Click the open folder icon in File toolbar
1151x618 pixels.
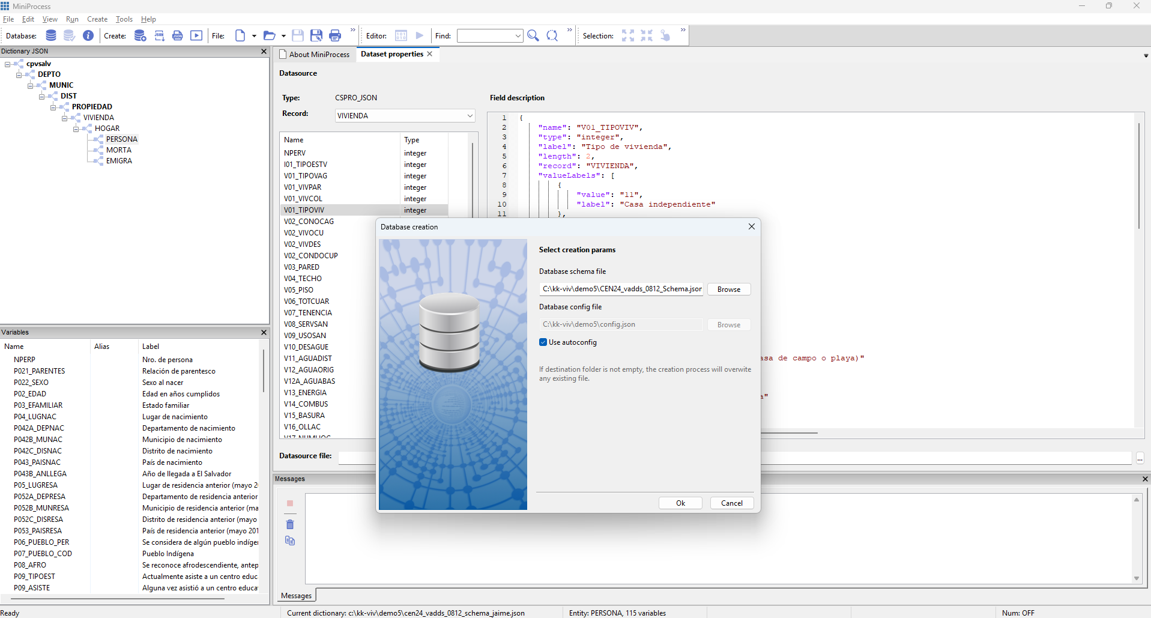(x=270, y=35)
